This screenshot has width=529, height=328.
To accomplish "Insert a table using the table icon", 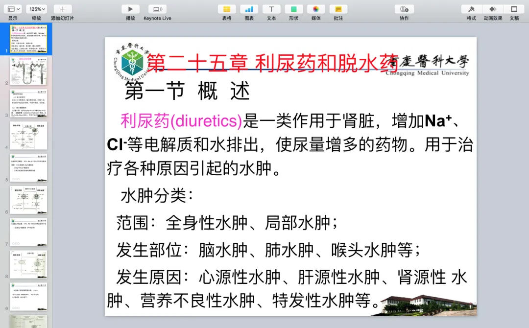I will pos(227,9).
